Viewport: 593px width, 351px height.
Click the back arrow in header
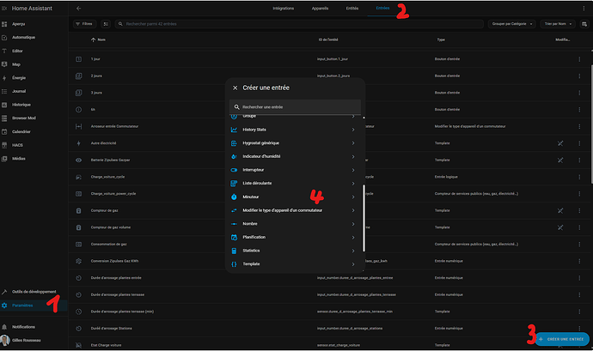click(x=79, y=8)
